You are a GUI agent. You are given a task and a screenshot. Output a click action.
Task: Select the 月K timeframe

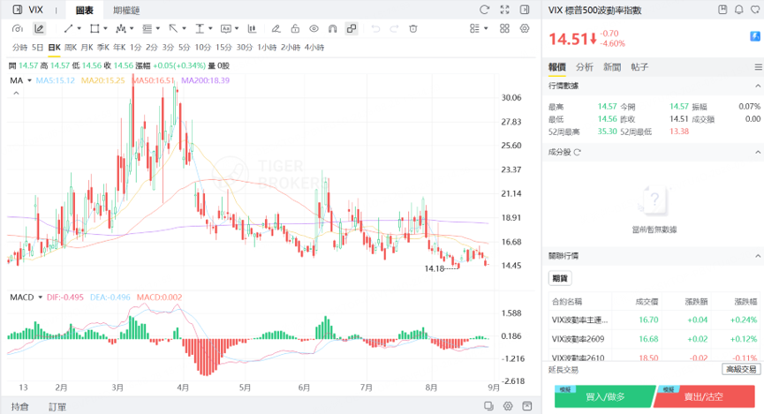87,48
